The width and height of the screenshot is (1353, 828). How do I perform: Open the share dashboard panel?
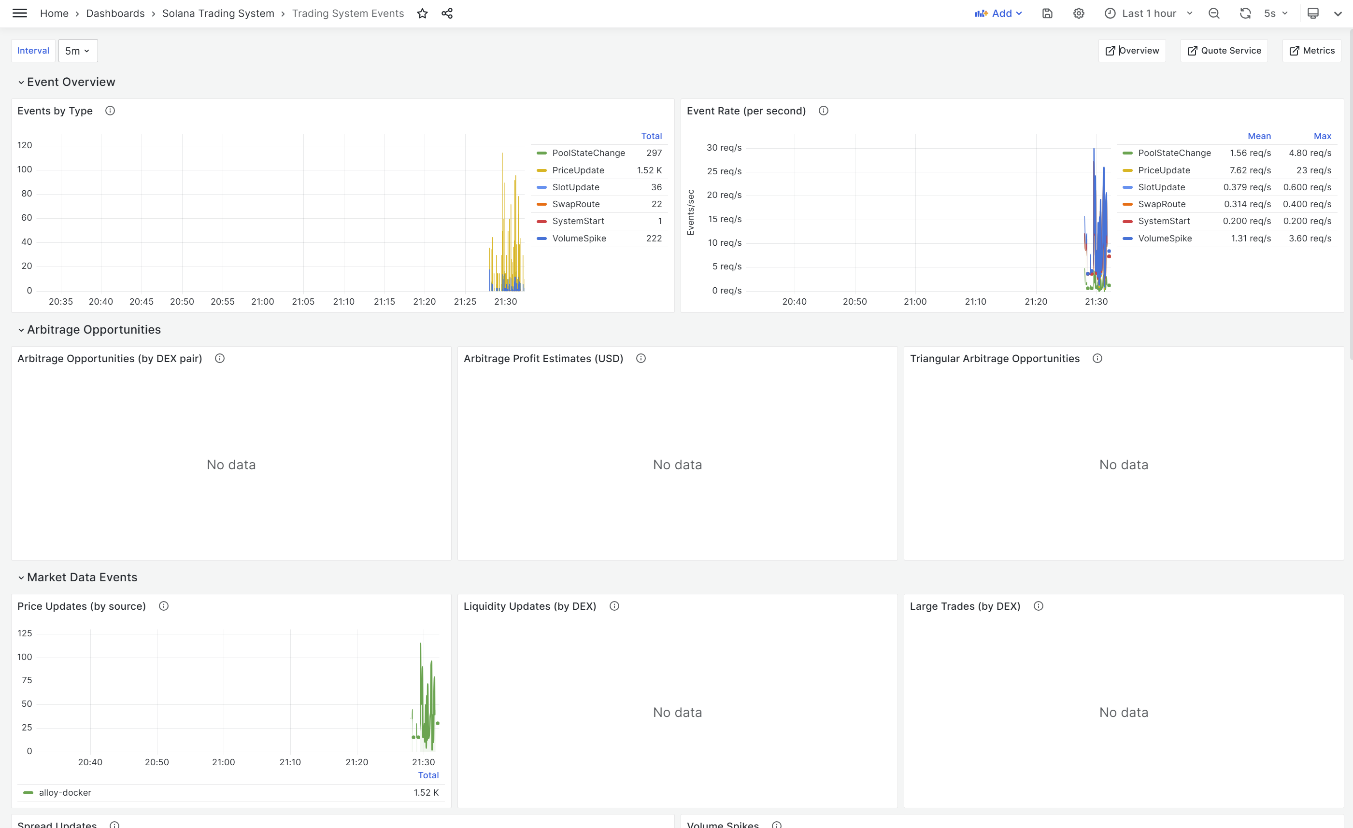(x=447, y=13)
